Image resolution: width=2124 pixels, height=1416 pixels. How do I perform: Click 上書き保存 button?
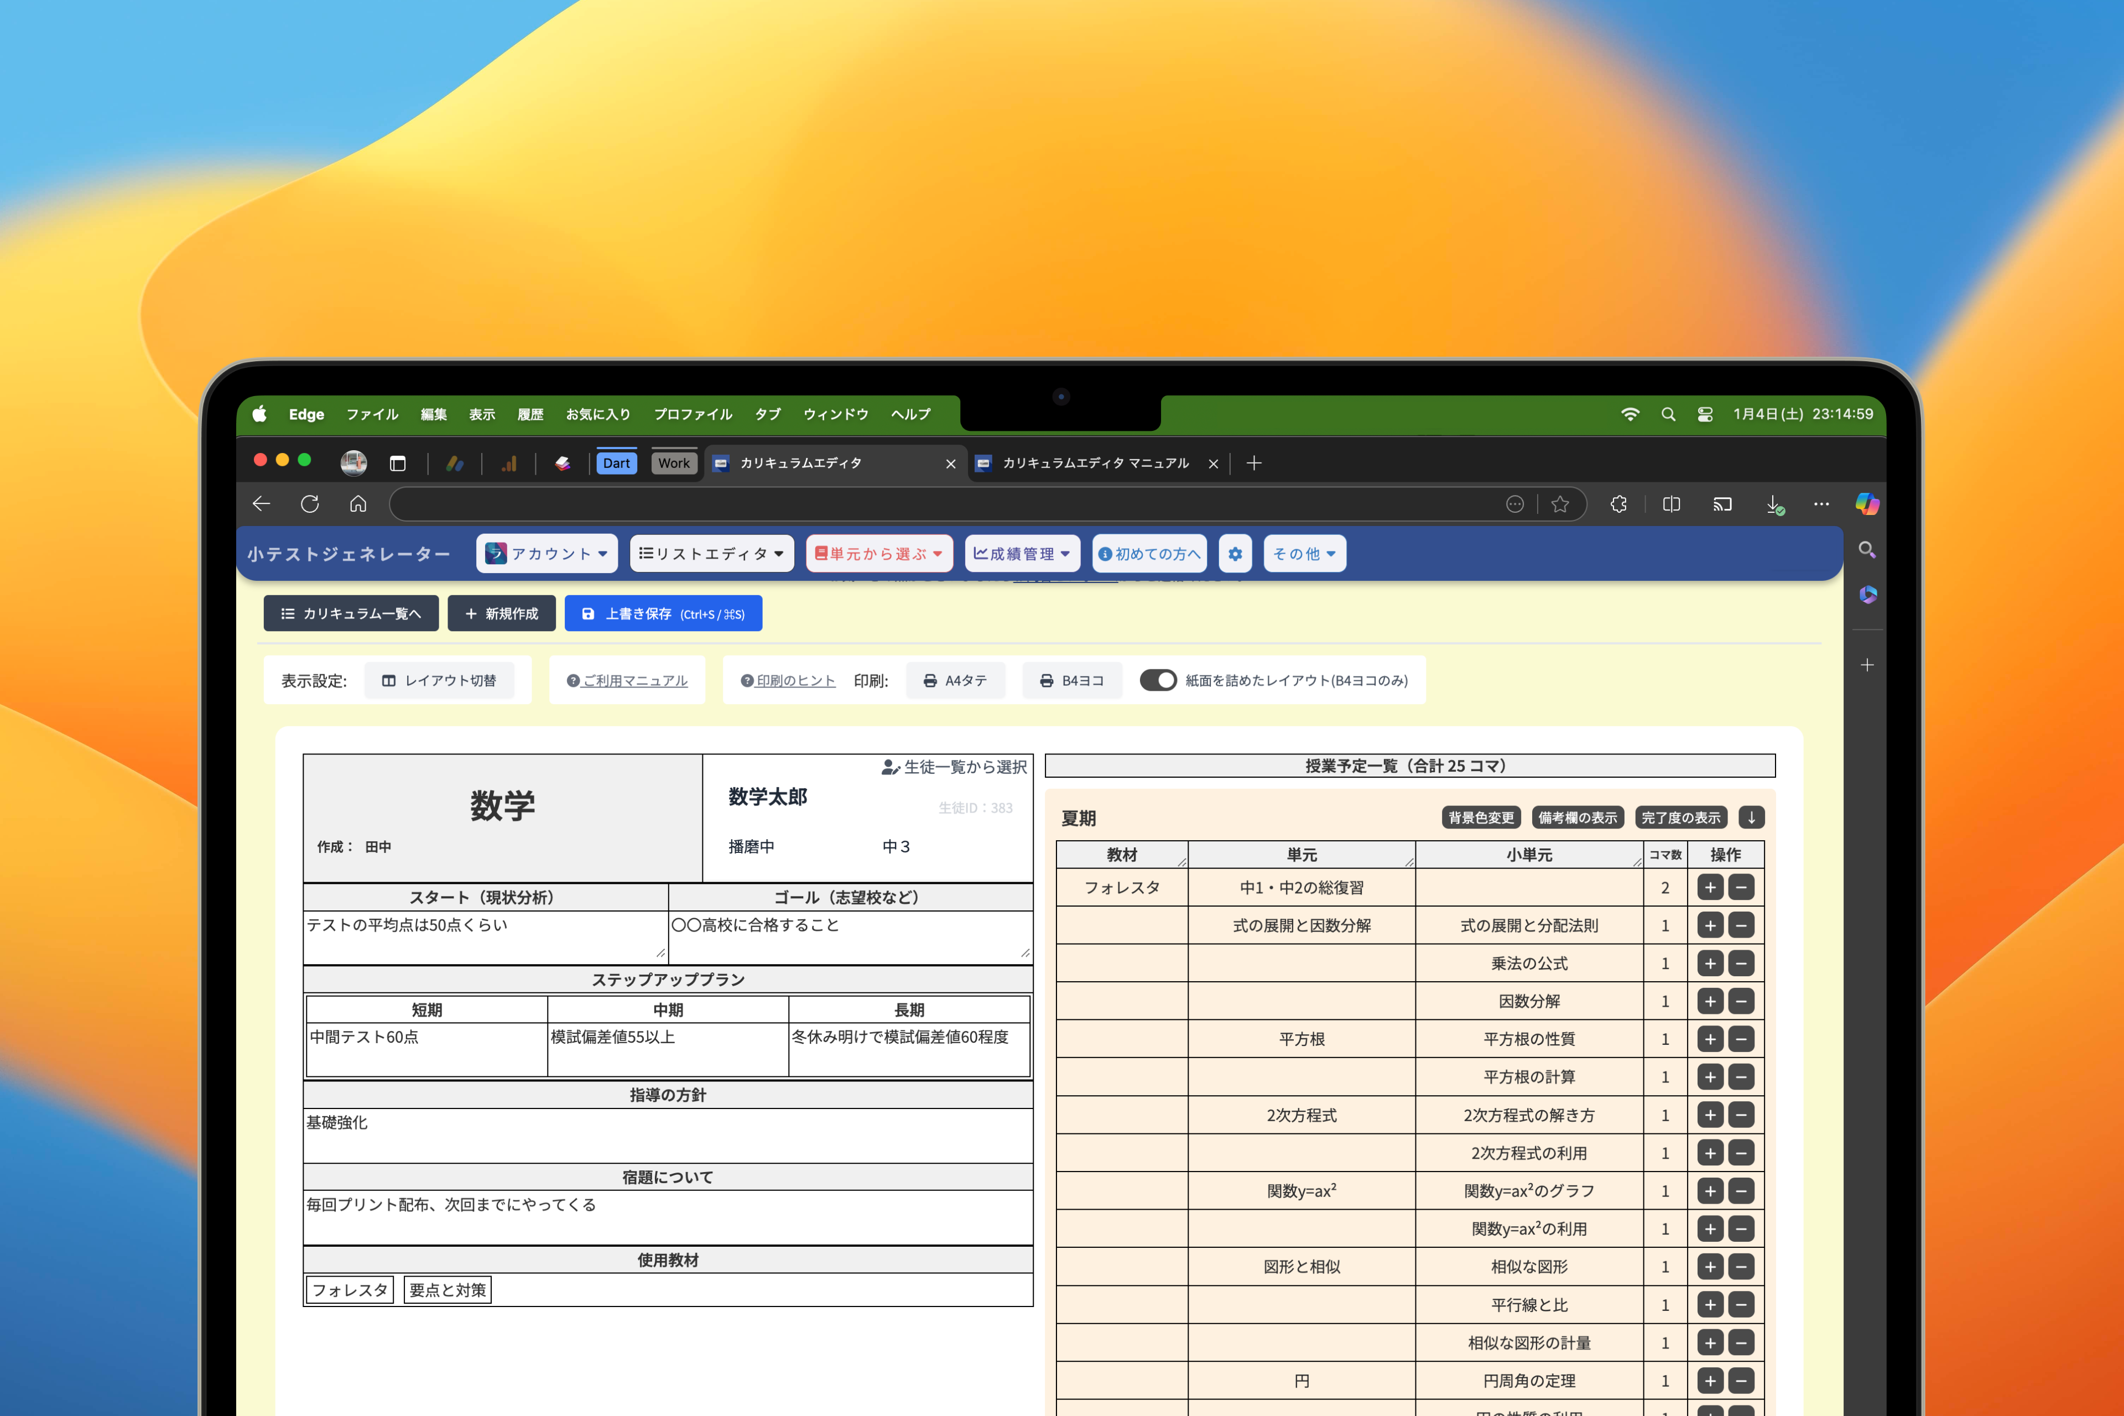[663, 614]
